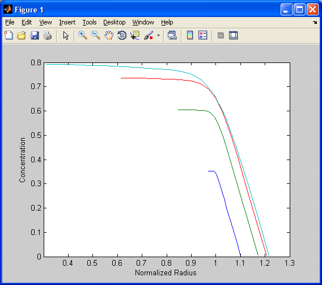Activate the Zoom In magnifier tool
The height and width of the screenshot is (285, 322).
pyautogui.click(x=83, y=35)
